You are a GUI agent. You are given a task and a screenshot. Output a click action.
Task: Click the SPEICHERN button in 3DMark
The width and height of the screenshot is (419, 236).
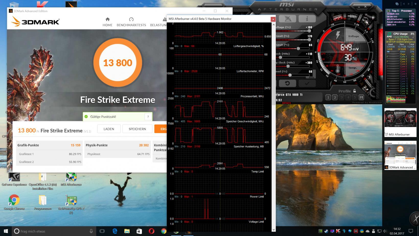coord(137,129)
